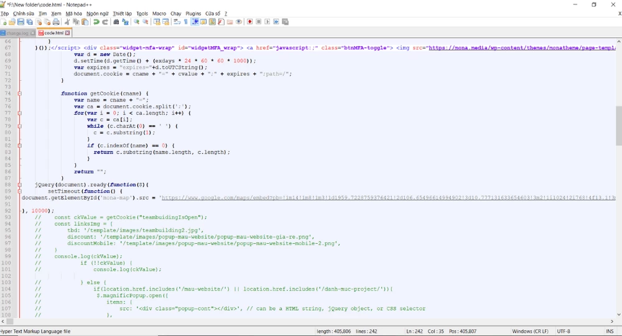Screen dimensions: 622x336
Task: Collapse the if block fold at line 82
Action: click(x=19, y=146)
